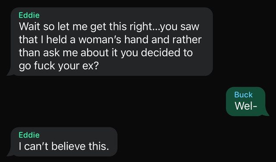Click the word "Wait" in Eddie's message
This screenshot has height=162, width=276.
pos(30,26)
